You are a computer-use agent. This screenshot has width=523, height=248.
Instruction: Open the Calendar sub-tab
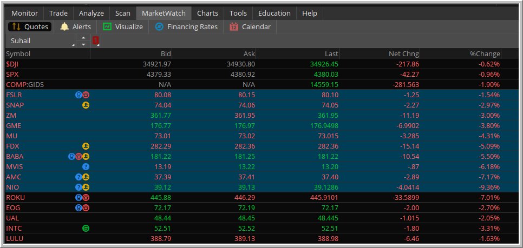(x=250, y=27)
